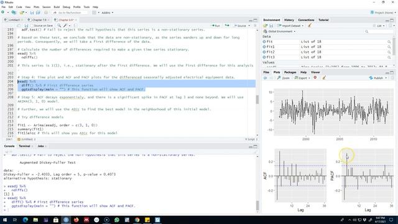
Task: Open the Project (None) dropdown
Action: click(x=383, y=12)
